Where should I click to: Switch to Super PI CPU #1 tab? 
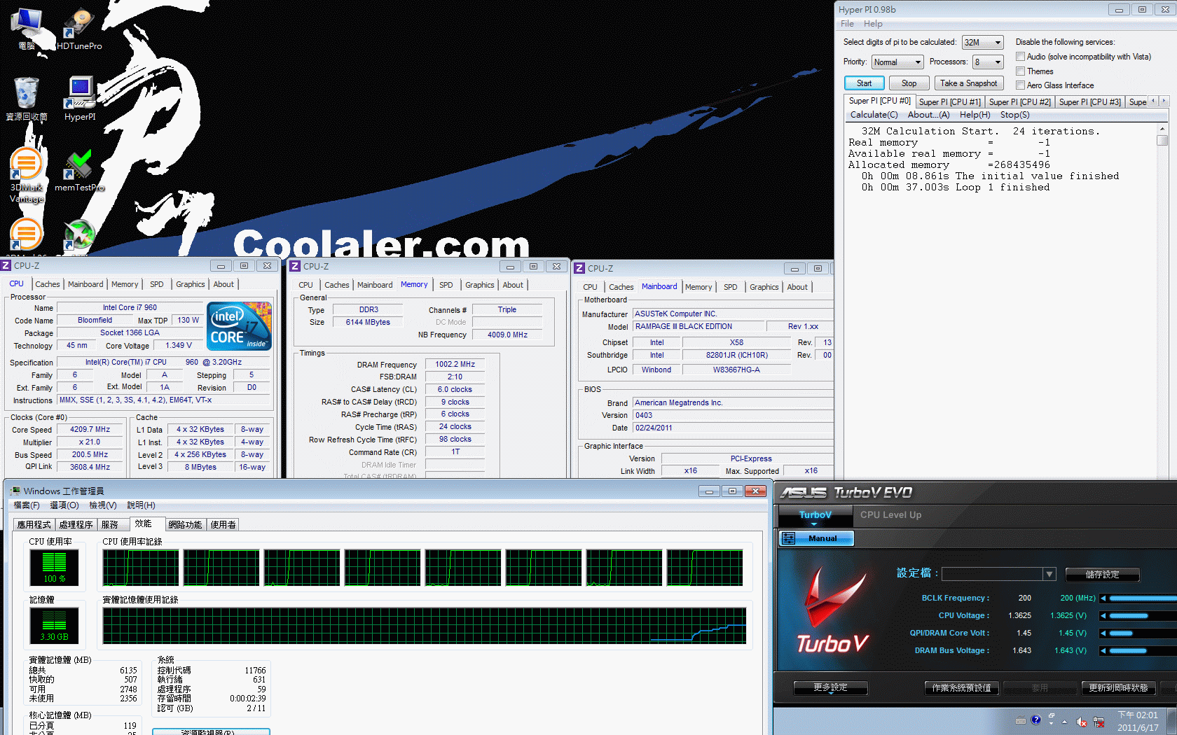point(949,102)
